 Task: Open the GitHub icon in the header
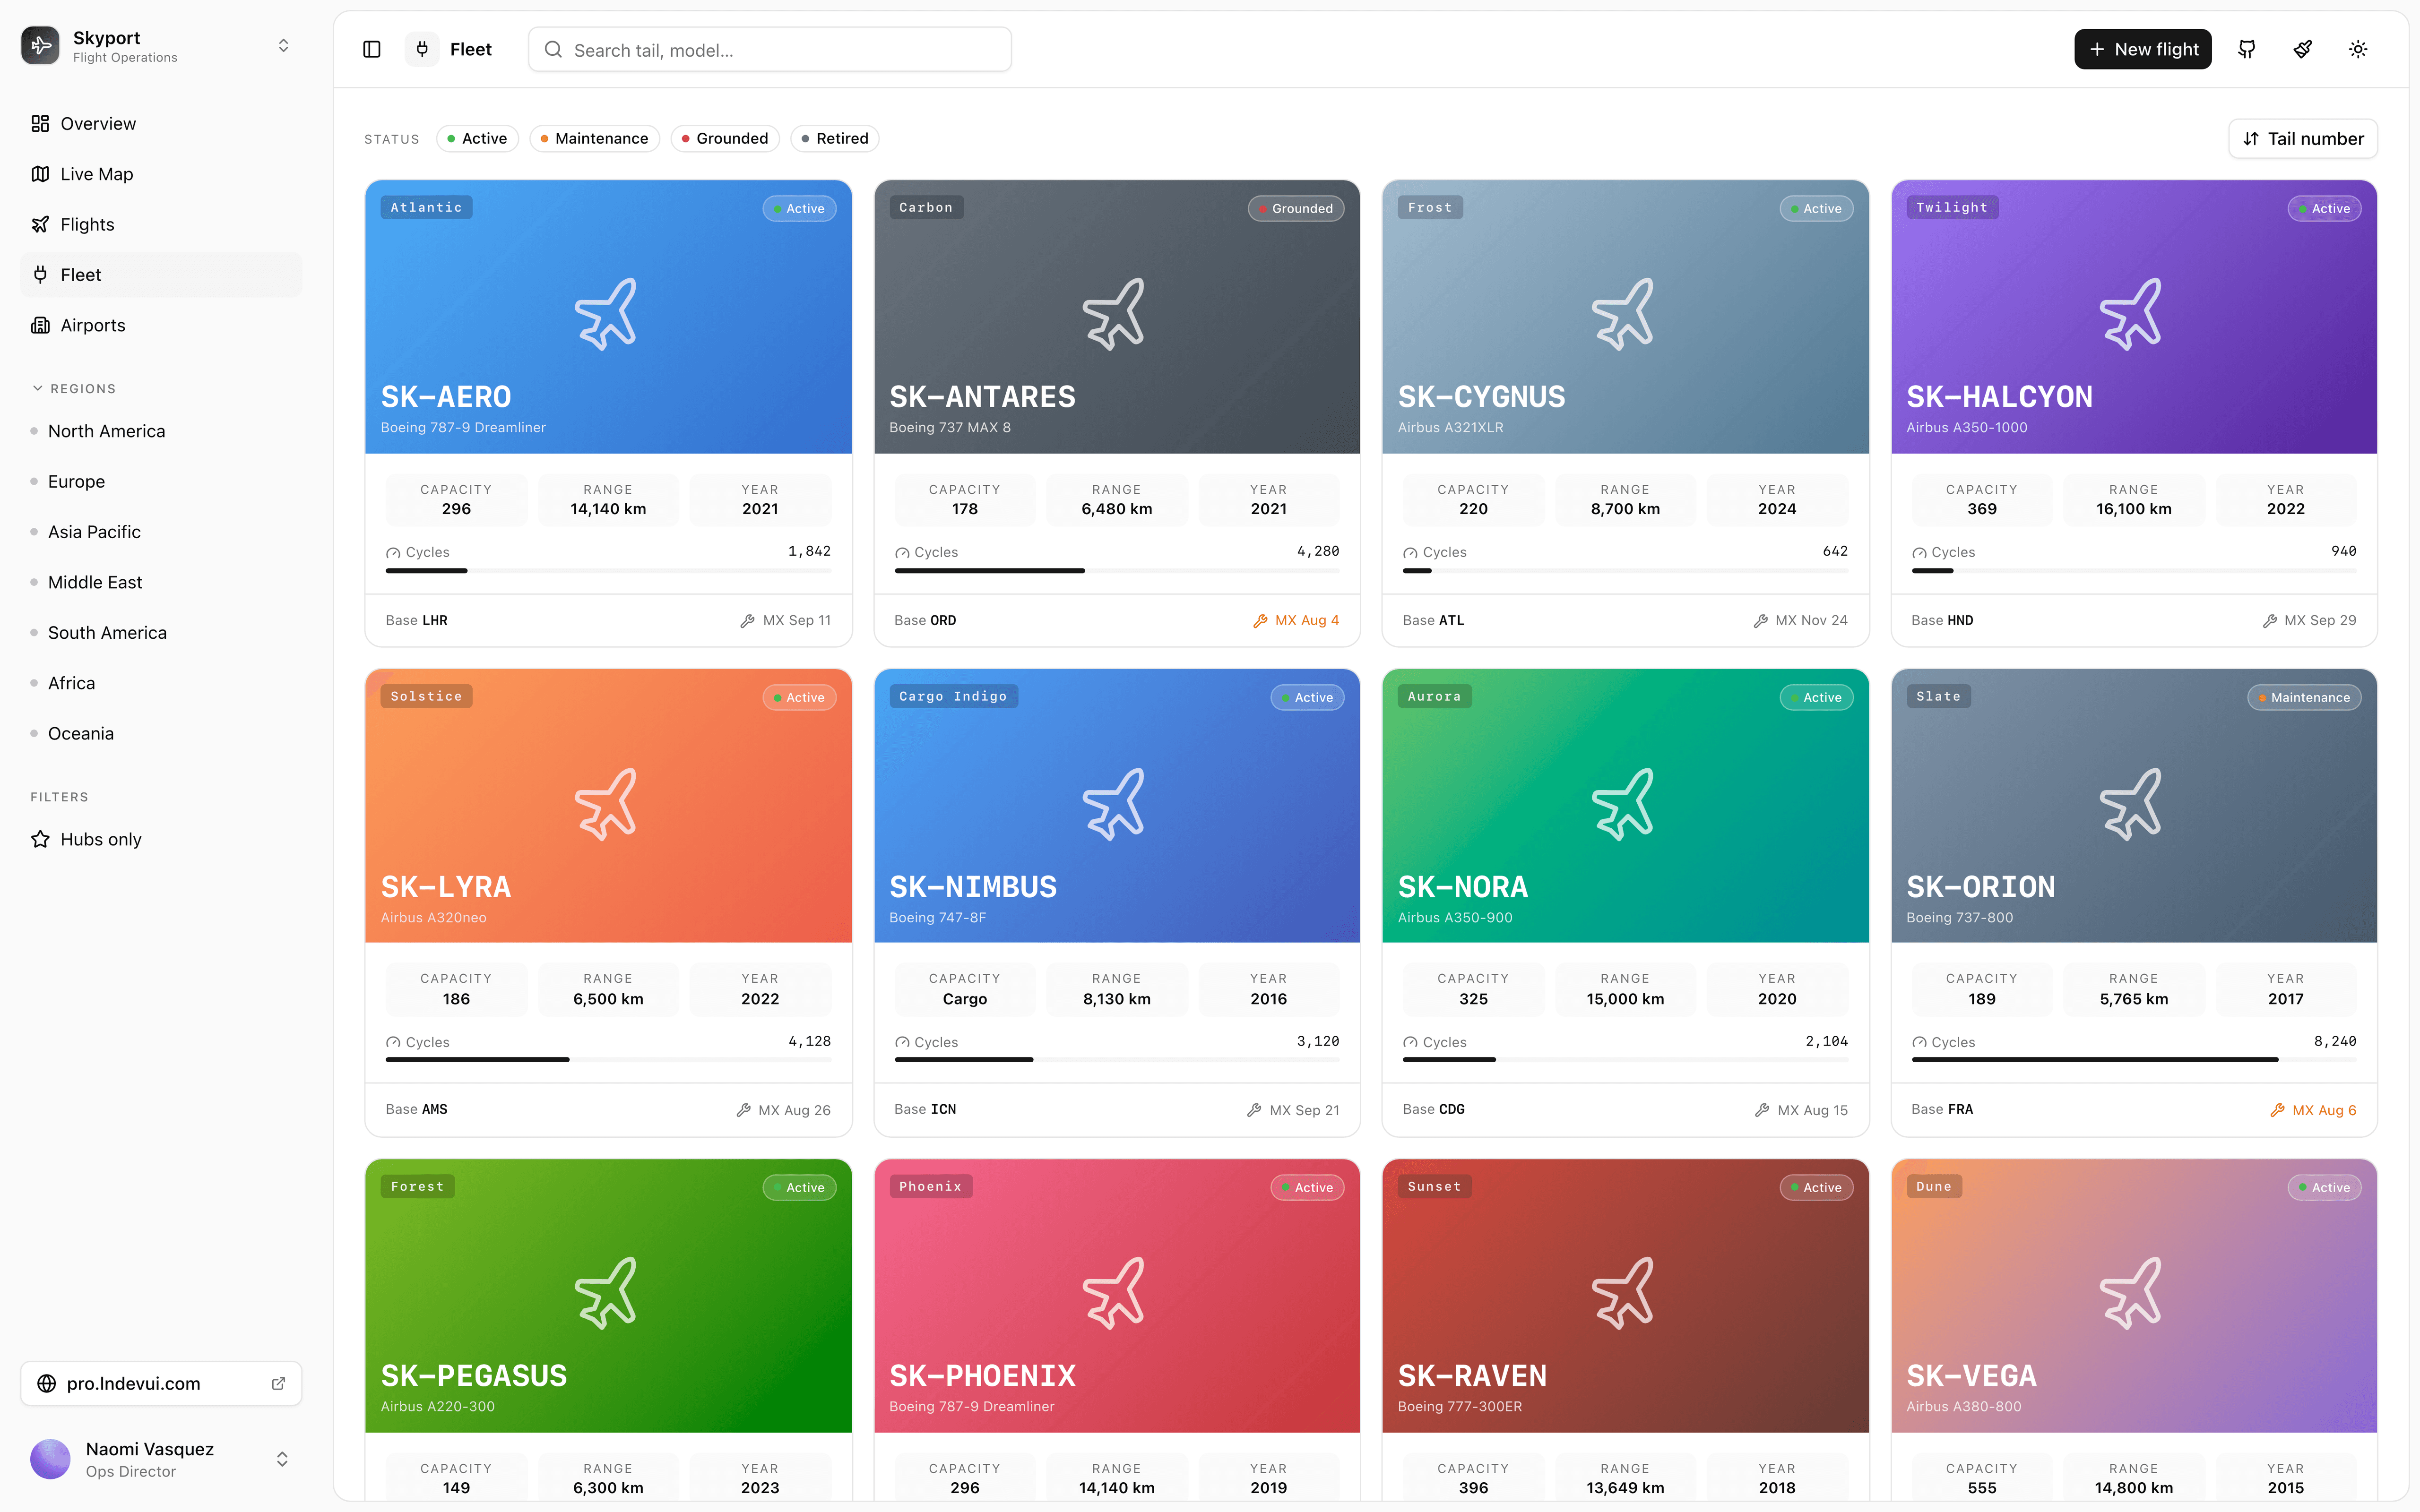pos(2247,49)
